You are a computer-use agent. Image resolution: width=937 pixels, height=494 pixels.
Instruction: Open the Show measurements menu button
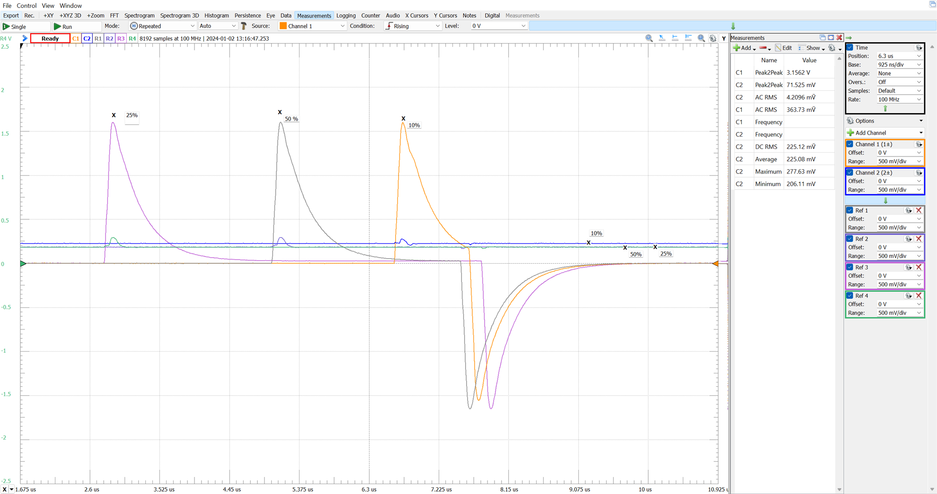coord(812,48)
